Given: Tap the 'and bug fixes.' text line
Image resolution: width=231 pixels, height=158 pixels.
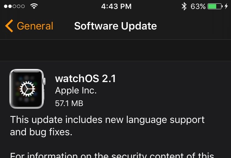Looking at the screenshot, I should click(41, 132).
